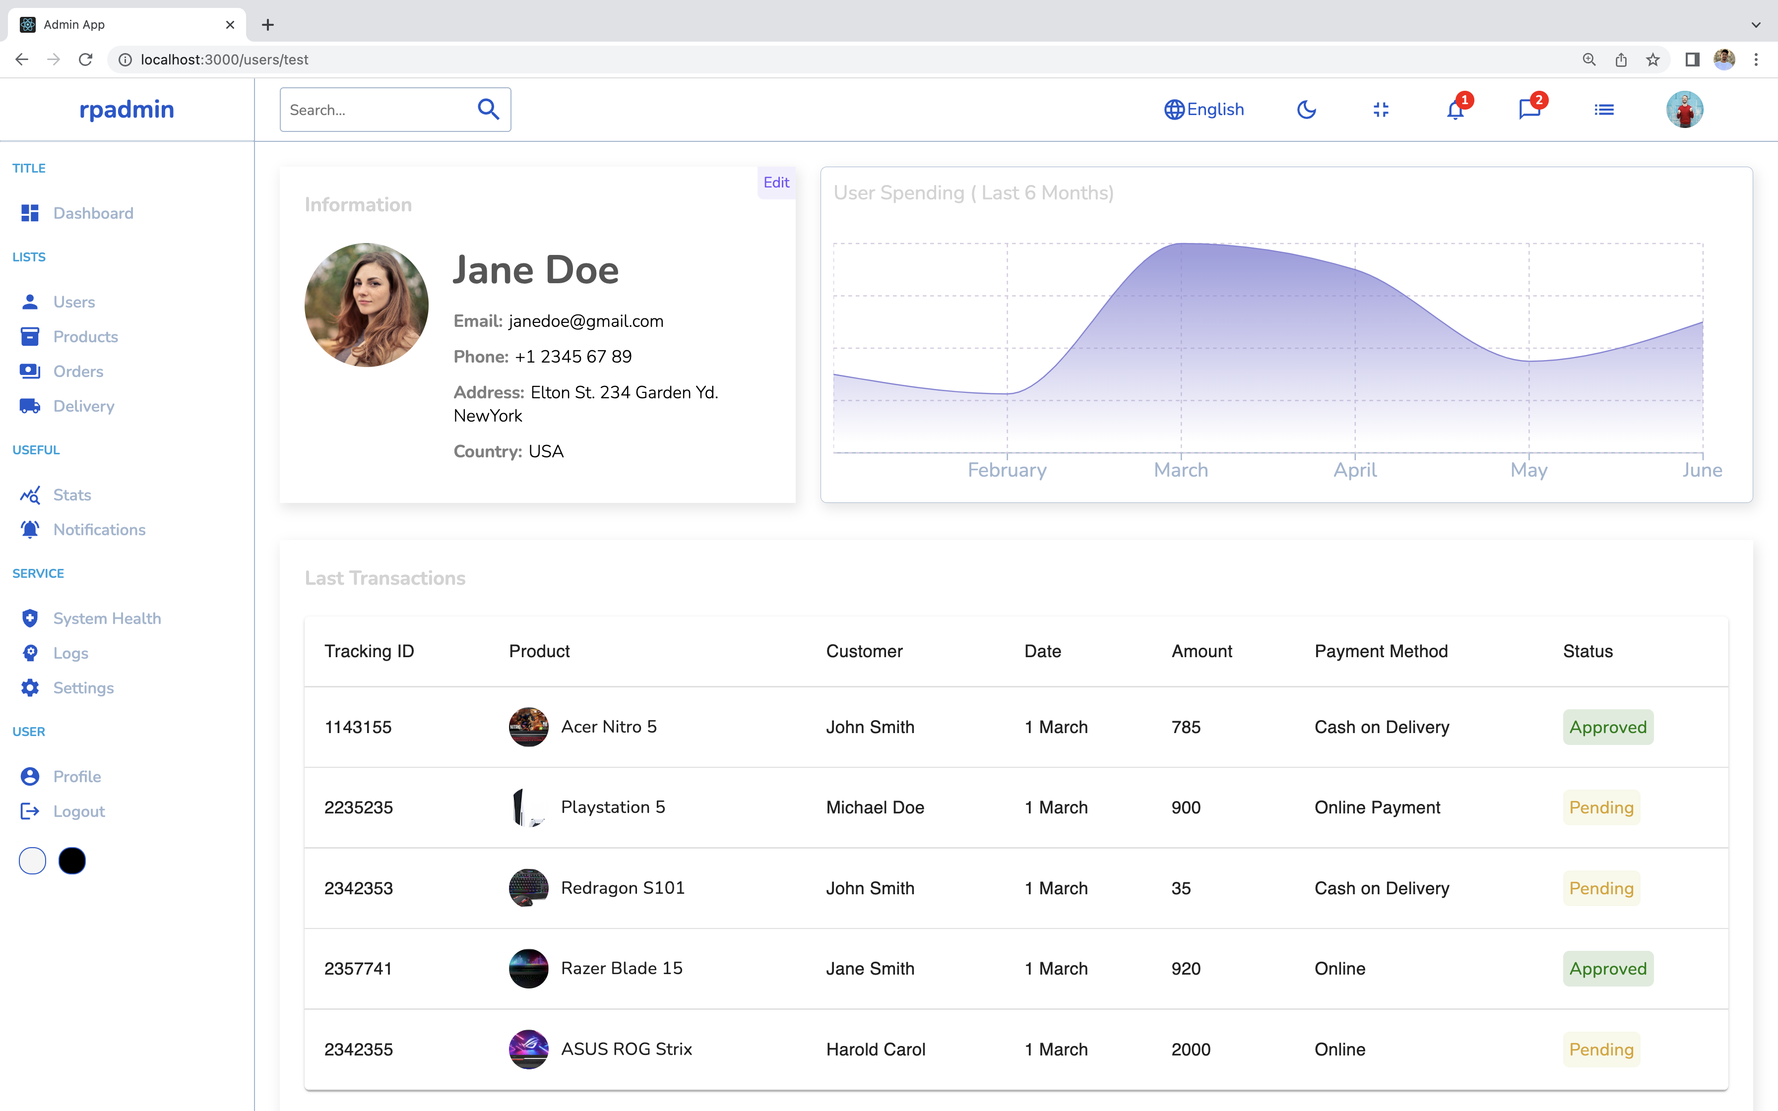Click the Logout link in the sidebar
The width and height of the screenshot is (1778, 1111).
click(x=78, y=811)
